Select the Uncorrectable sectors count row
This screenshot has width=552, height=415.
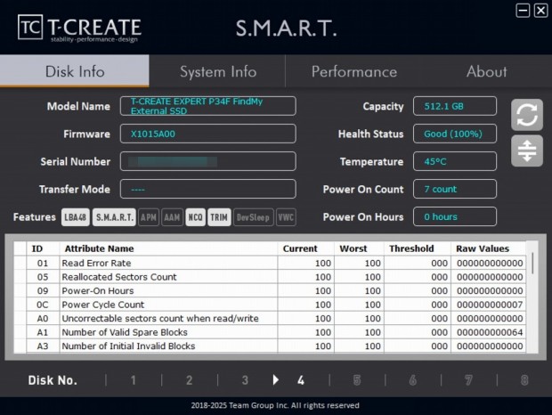pyautogui.click(x=270, y=318)
